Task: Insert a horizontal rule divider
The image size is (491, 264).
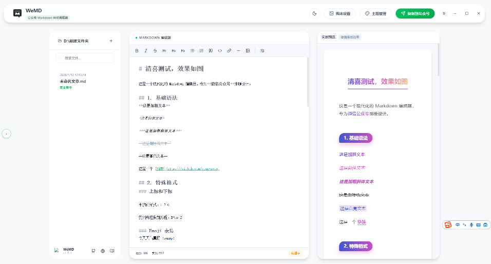Action: tap(238, 50)
